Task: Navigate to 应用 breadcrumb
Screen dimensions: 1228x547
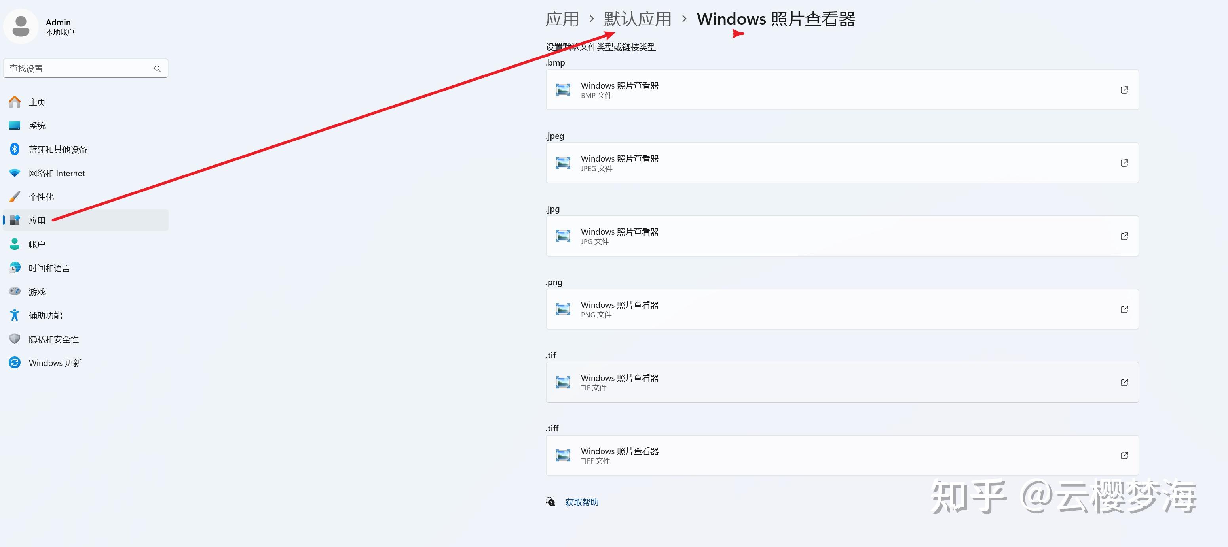Action: [562, 19]
